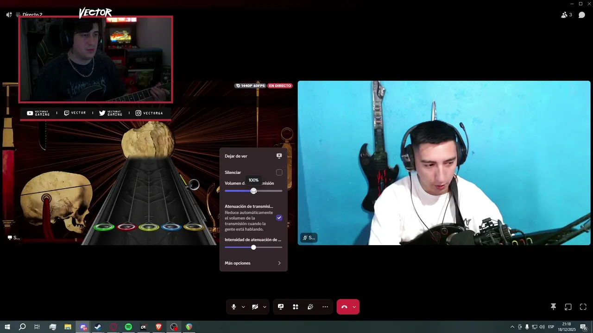Turn on the camera button
This screenshot has width=593, height=333.
(x=255, y=307)
